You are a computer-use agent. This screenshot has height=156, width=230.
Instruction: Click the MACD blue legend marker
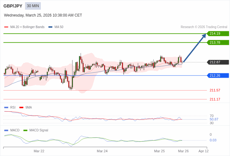coord(6,130)
